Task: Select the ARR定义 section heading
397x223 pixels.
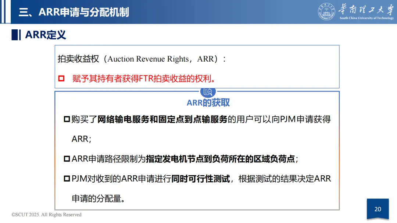Action: click(x=46, y=35)
